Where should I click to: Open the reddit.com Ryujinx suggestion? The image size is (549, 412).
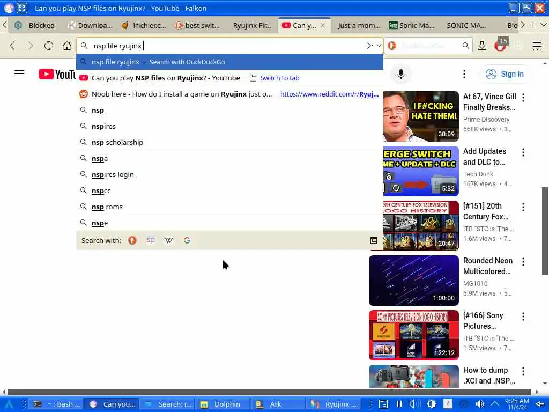pyautogui.click(x=229, y=94)
